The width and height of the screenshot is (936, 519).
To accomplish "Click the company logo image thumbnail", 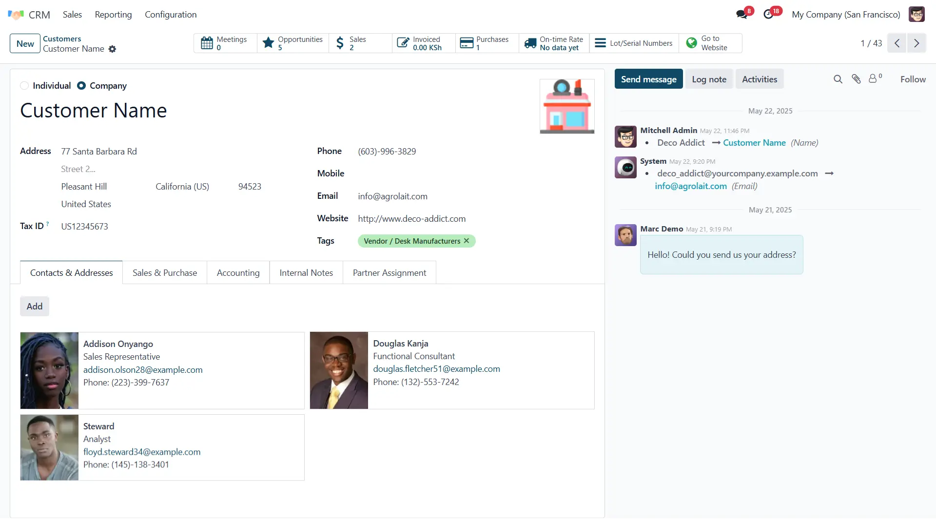I will click(x=567, y=106).
